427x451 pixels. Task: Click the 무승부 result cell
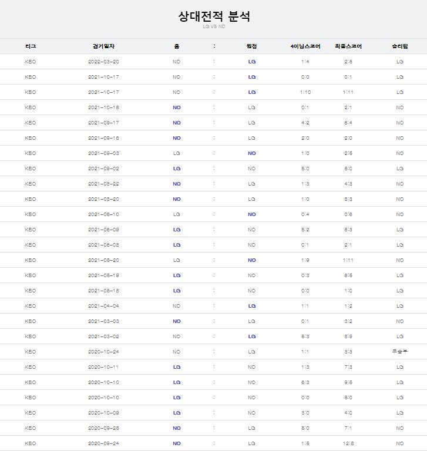click(400, 351)
